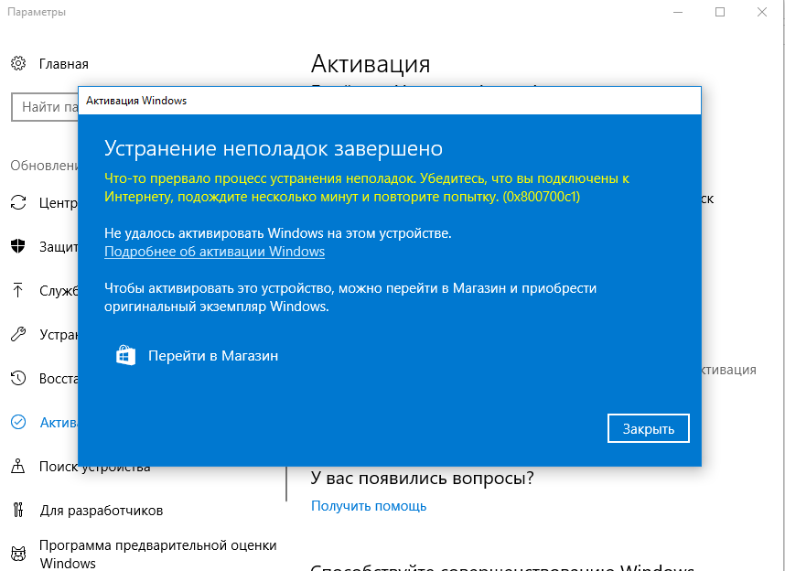Click Закрыть button in activation dialog
This screenshot has height=571, width=785.
click(x=649, y=429)
